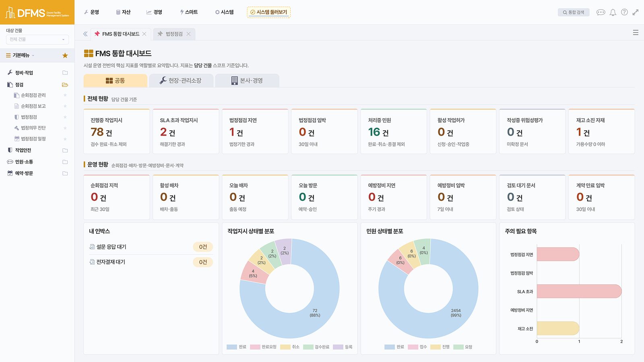Collapse tabs with the double chevron icon
644x362 pixels.
[x=85, y=34]
